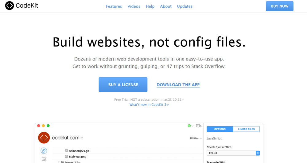
Task: Click the red codekit.com project icon
Action: pos(44,138)
